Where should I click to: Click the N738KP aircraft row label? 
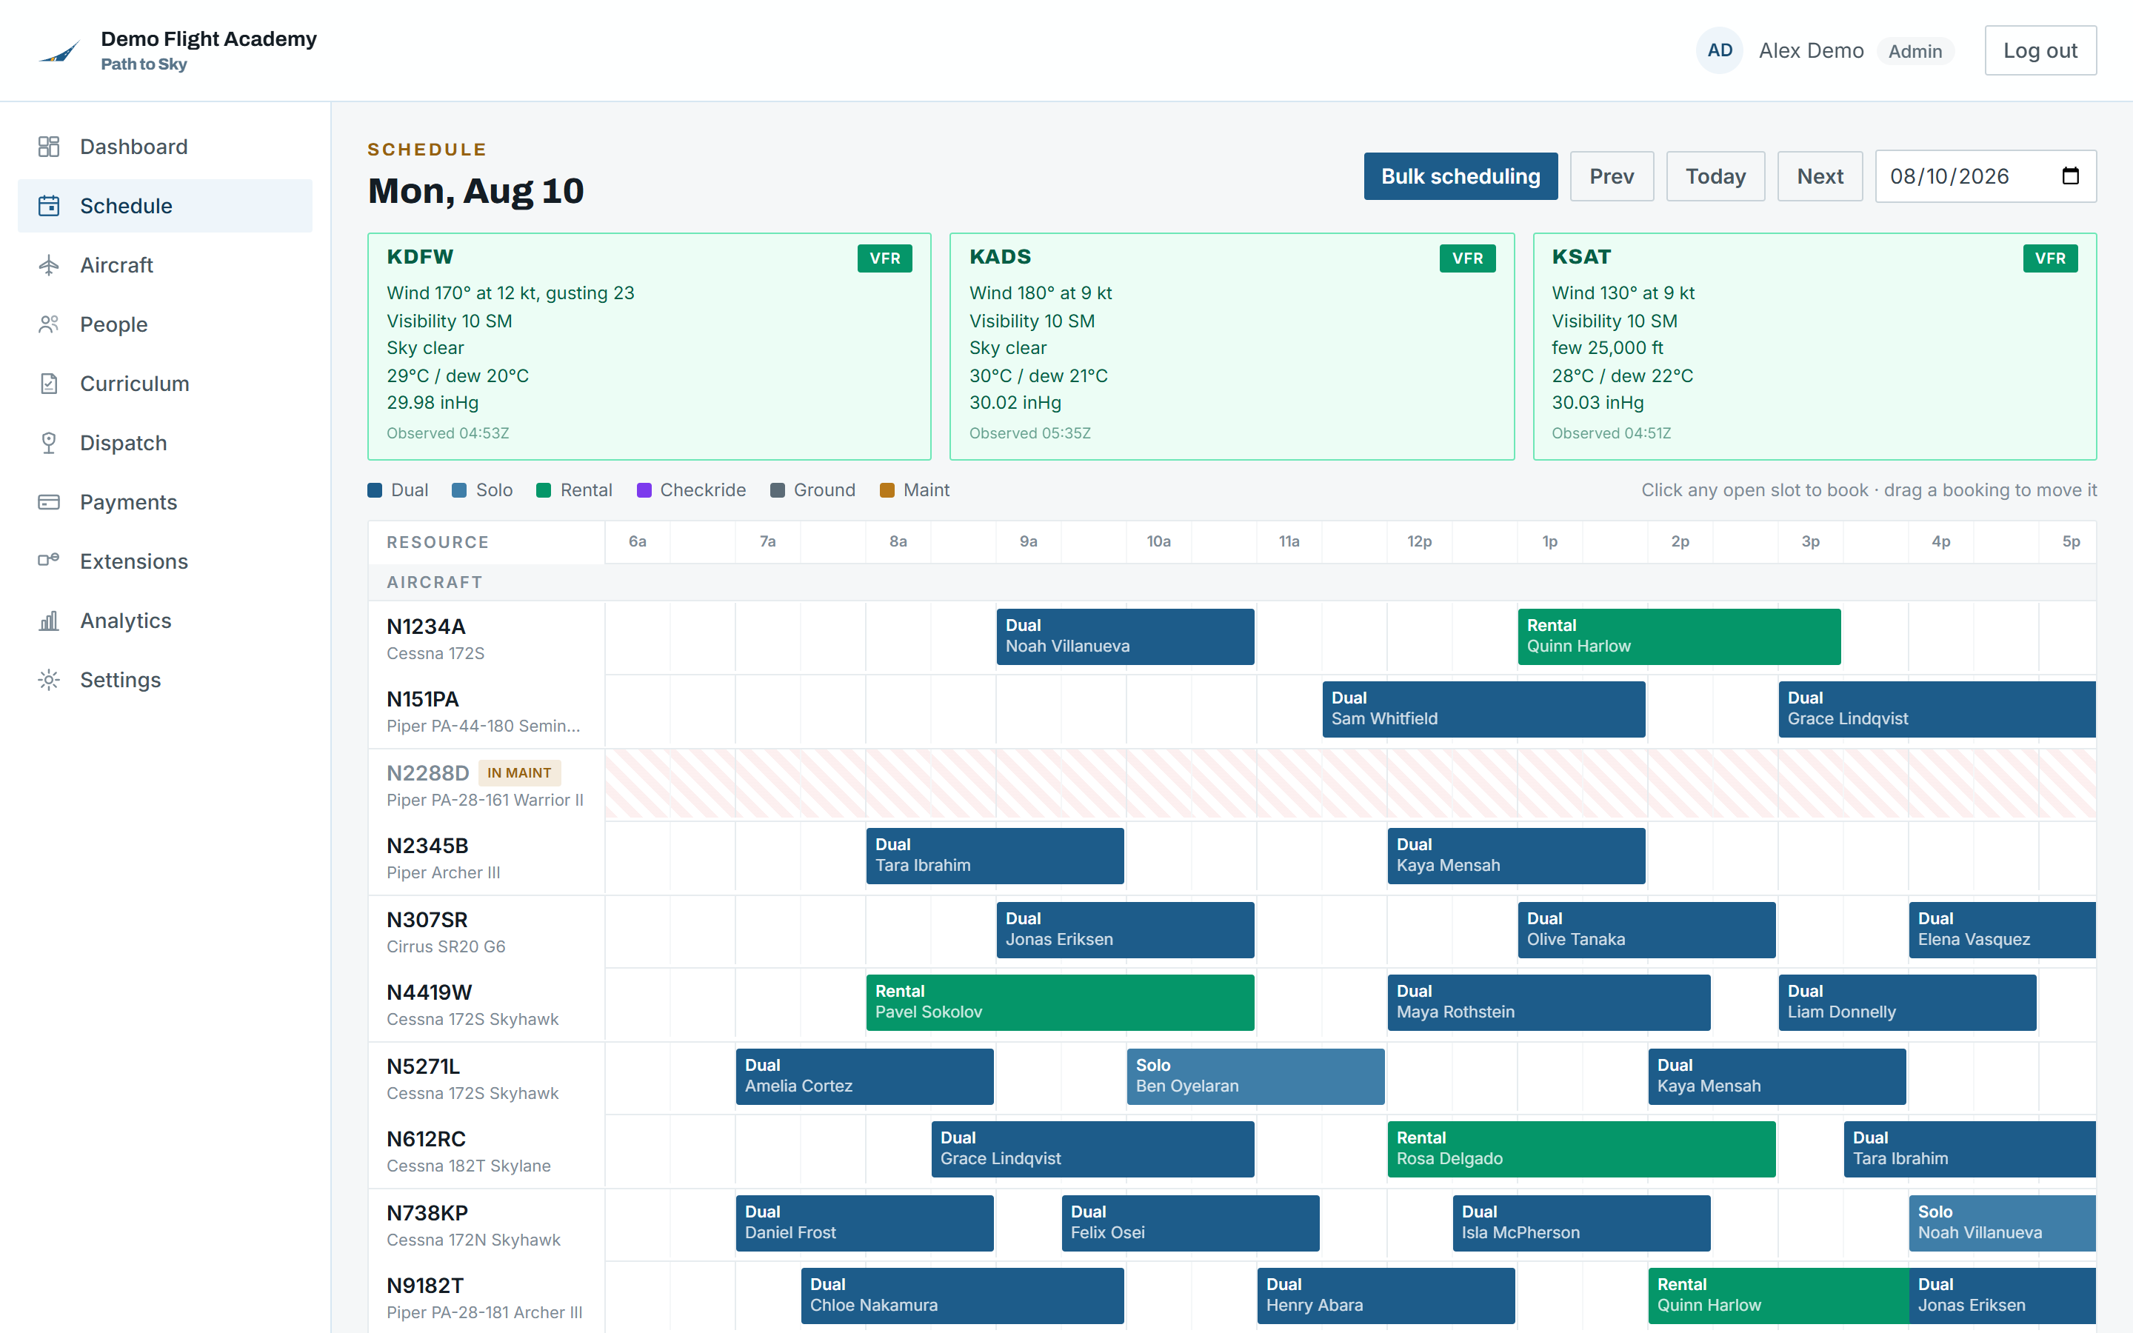(x=486, y=1225)
